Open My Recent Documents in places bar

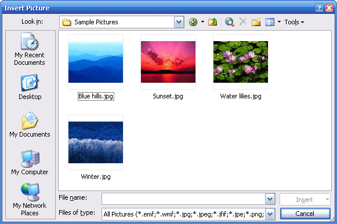[30, 49]
